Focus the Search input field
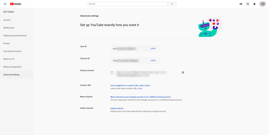The image size is (269, 135). click(x=127, y=4)
